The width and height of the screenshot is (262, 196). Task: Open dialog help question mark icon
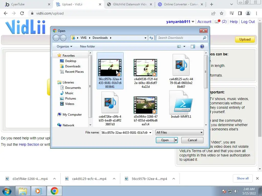pos(202,46)
